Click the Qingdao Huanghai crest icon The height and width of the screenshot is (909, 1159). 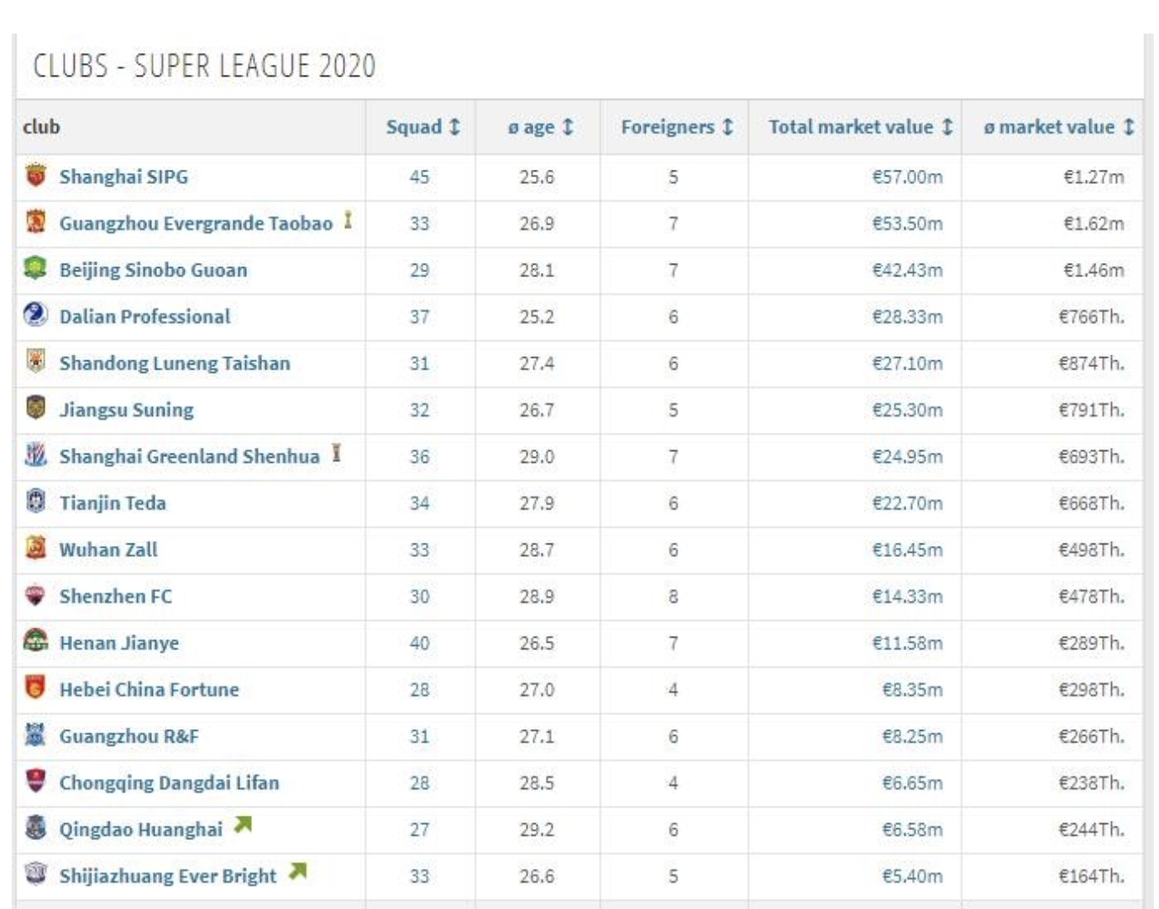point(35,828)
